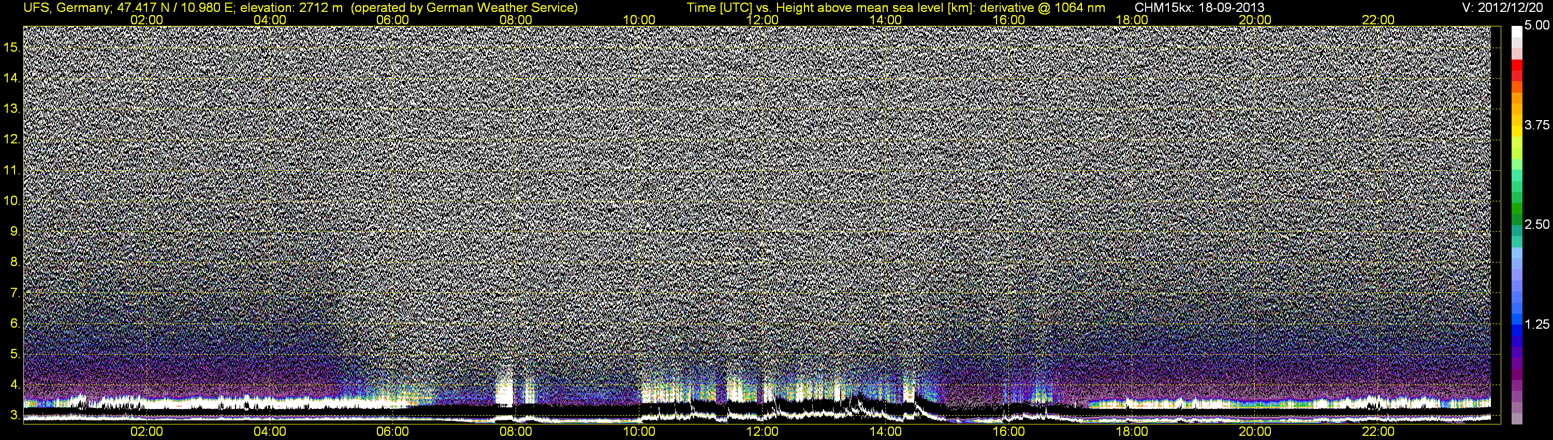The width and height of the screenshot is (1553, 440).
Task: Click the height axis label '13.'
Action: click(x=12, y=109)
